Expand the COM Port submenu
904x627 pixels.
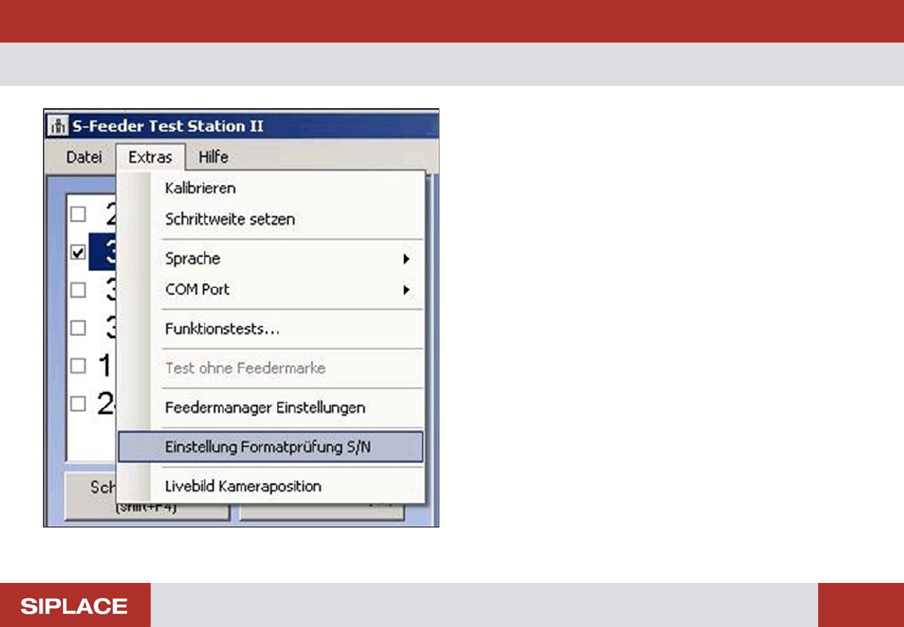point(271,290)
